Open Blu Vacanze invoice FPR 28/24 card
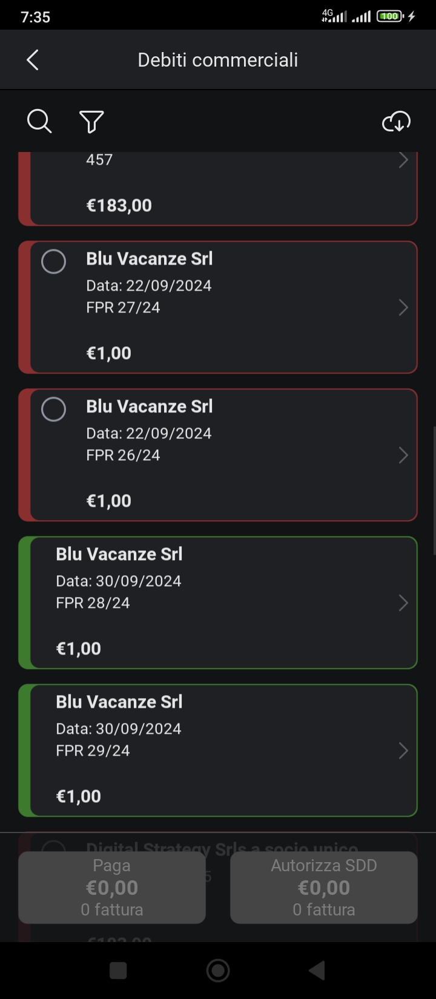 coord(218,602)
